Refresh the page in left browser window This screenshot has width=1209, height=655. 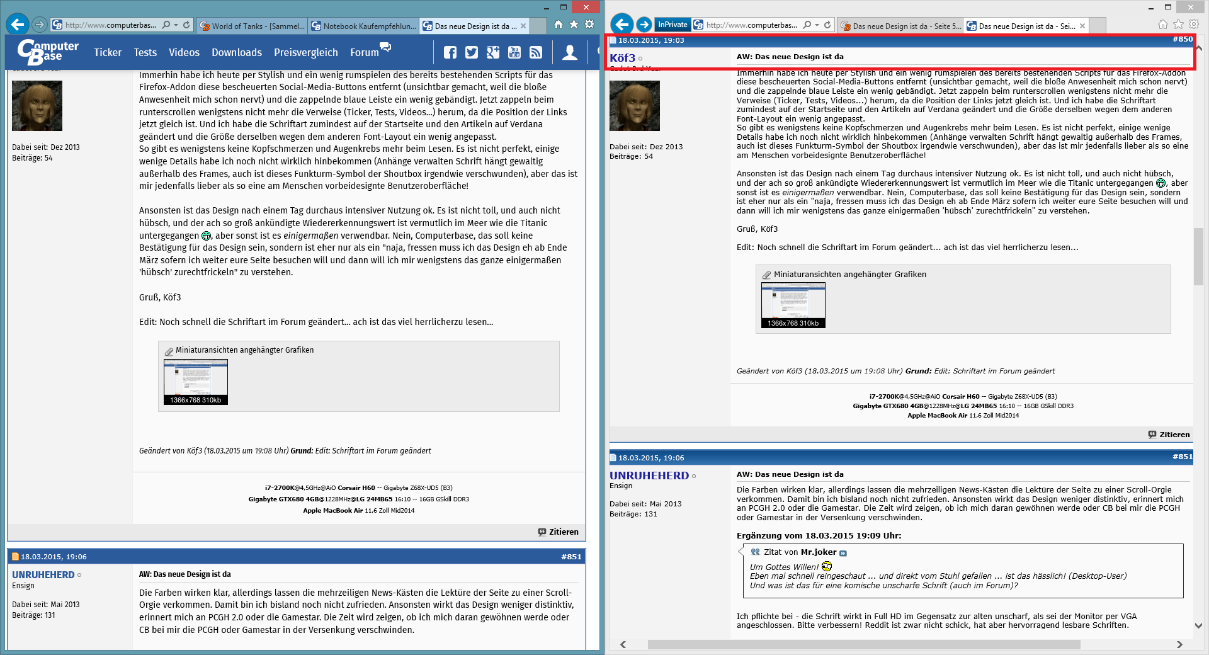(x=186, y=25)
